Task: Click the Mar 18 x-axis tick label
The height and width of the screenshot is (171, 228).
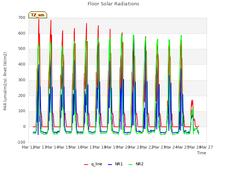Action: pos(99,147)
